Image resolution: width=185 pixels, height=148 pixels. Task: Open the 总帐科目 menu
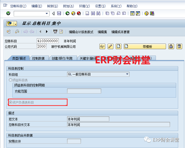tap(17, 6)
